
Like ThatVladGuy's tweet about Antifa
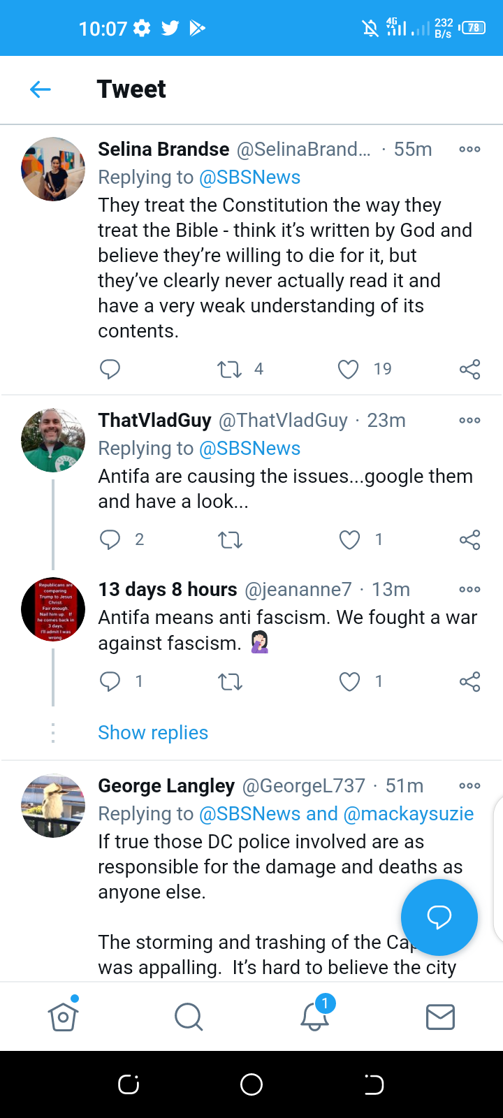click(349, 539)
